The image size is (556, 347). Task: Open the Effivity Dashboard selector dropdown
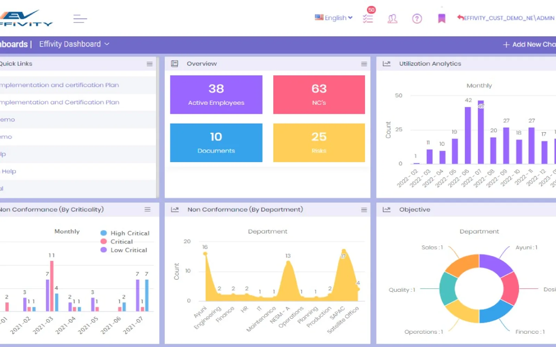74,44
